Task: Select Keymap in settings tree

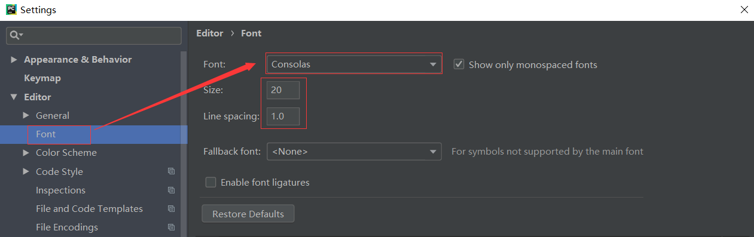Action: pos(42,78)
